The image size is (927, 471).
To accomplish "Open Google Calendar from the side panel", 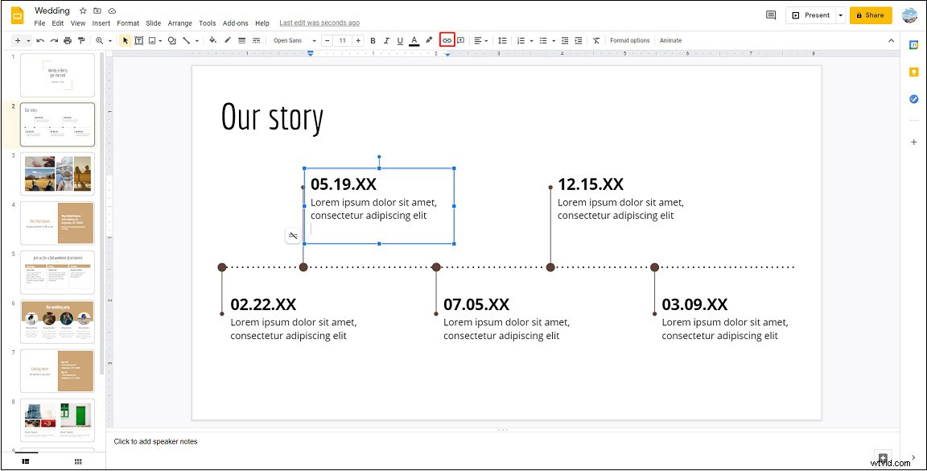I will tap(914, 44).
